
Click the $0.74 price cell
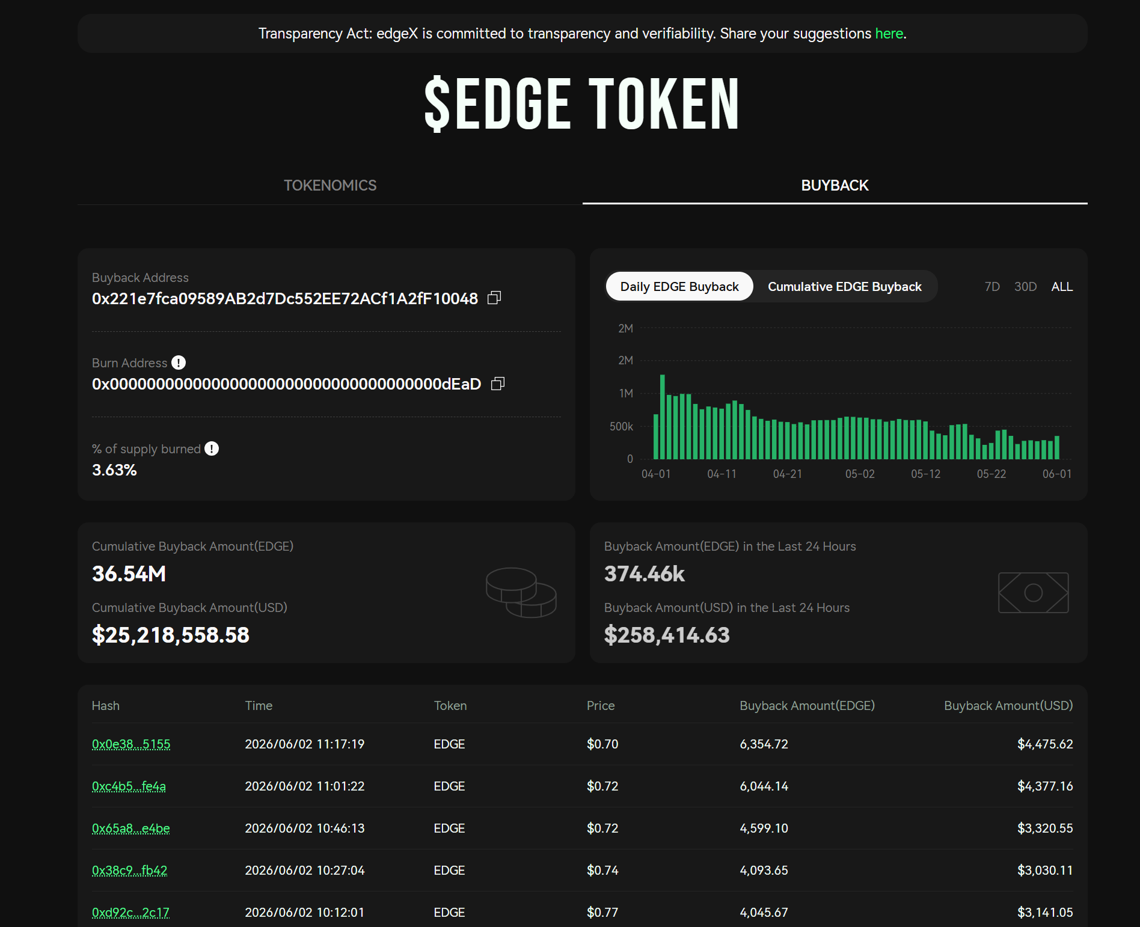point(602,870)
